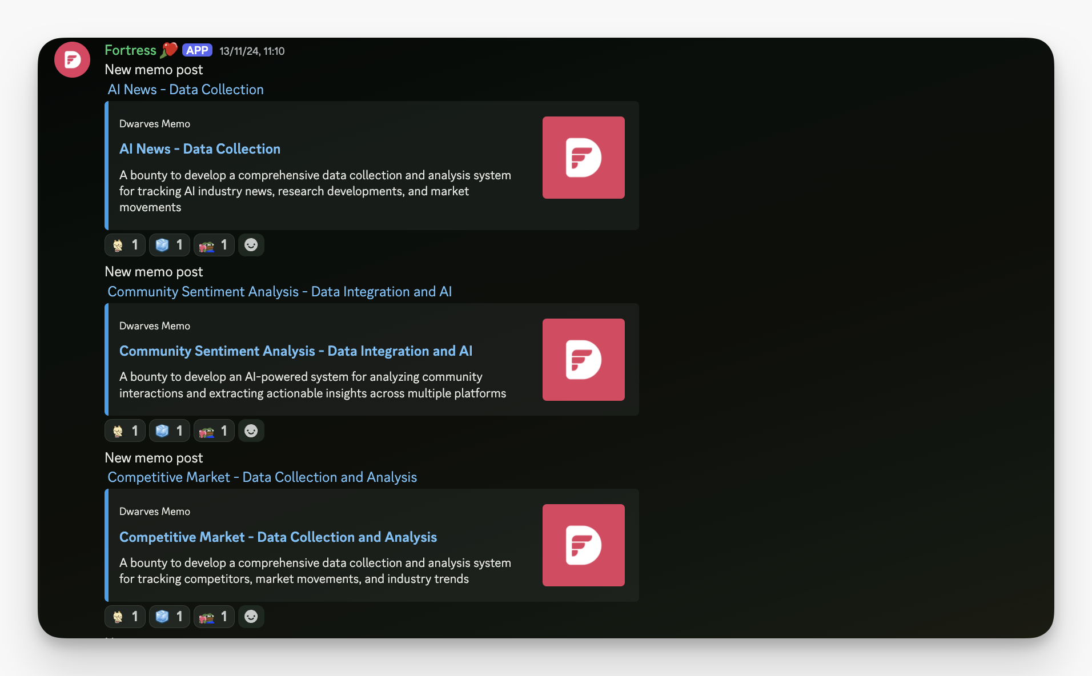The height and width of the screenshot is (676, 1092).
Task: Add a reaction to the Community Sentiment memo
Action: [251, 430]
